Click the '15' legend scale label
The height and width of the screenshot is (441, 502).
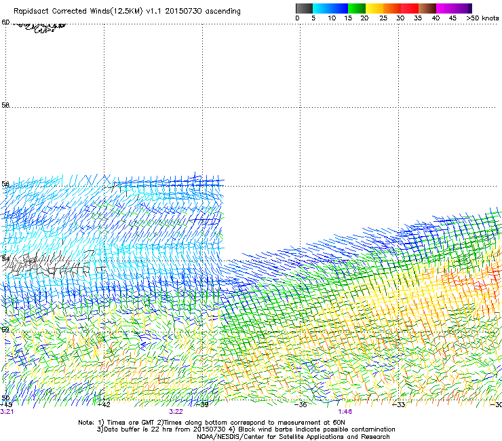(x=348, y=18)
